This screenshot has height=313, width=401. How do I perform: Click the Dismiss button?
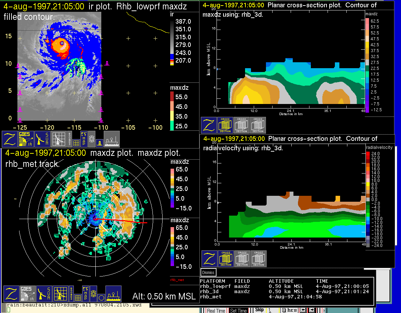[x=209, y=272]
